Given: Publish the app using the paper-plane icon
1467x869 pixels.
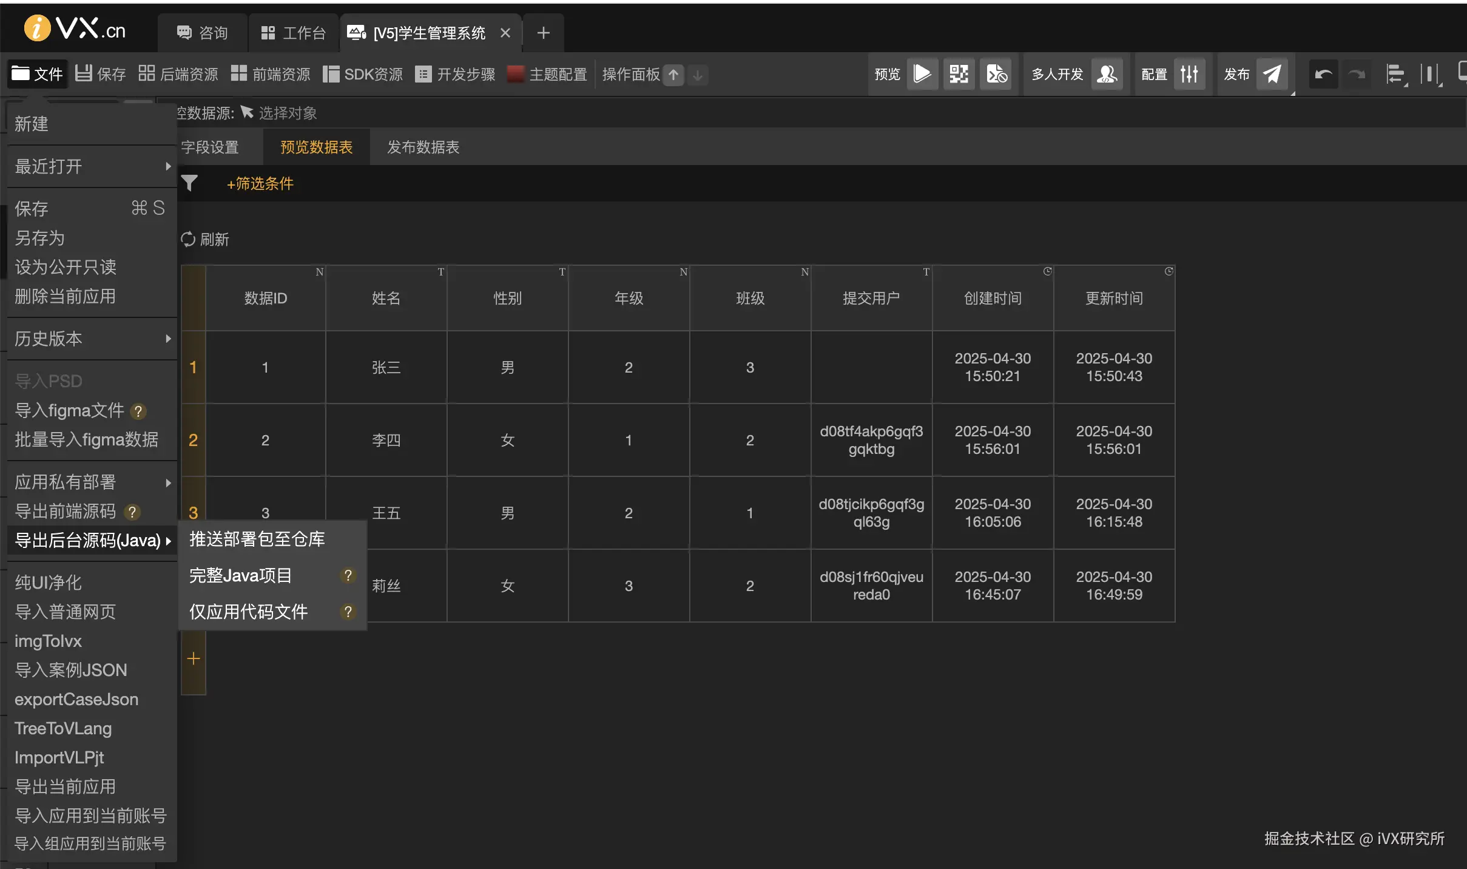Looking at the screenshot, I should click(x=1272, y=73).
